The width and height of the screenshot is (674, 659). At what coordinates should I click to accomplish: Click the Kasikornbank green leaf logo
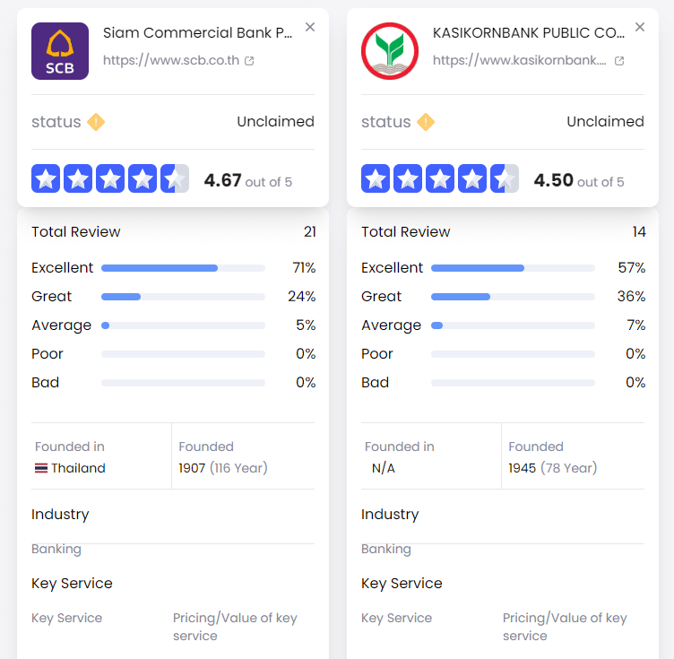point(390,51)
